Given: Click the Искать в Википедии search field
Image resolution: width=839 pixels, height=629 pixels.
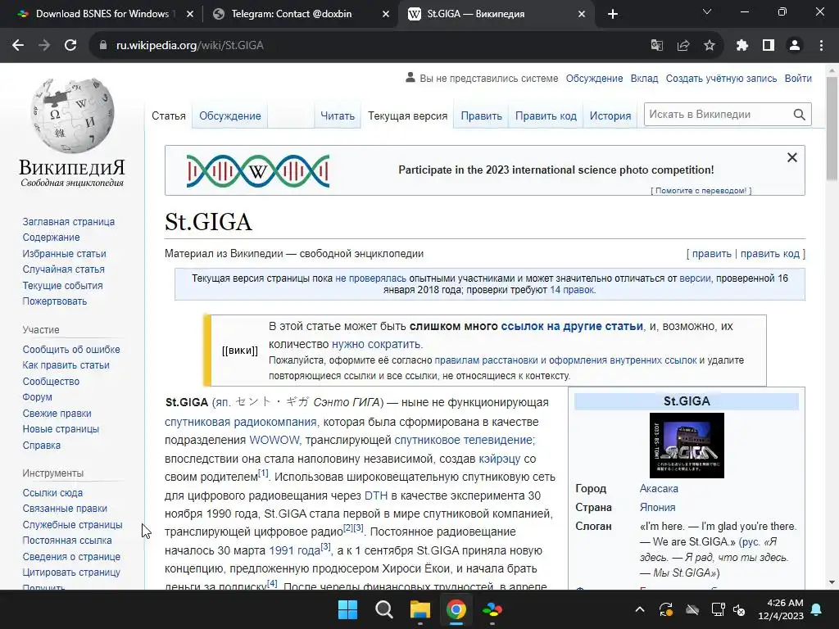Looking at the screenshot, I should tap(717, 115).
